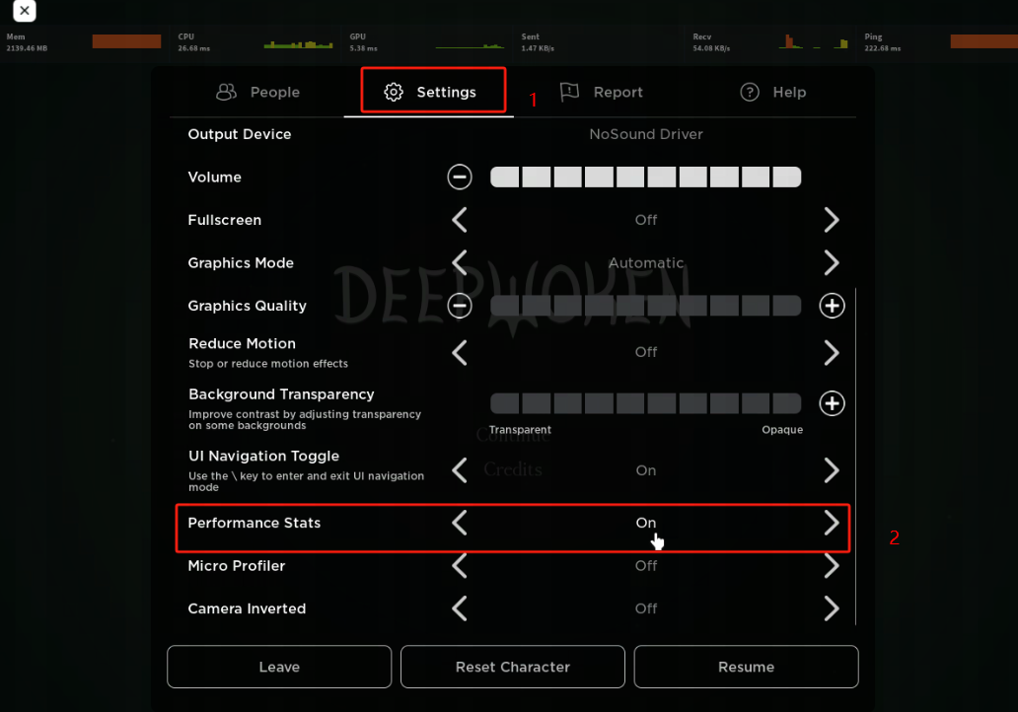The width and height of the screenshot is (1018, 712).
Task: Close the menu with the X button
Action: click(x=24, y=11)
